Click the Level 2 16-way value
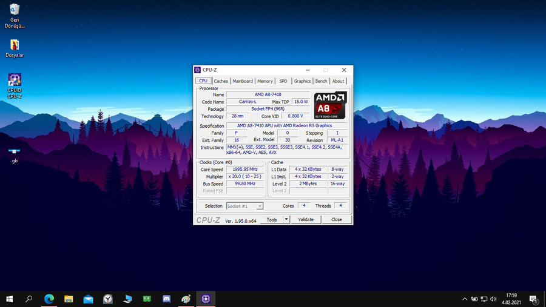The image size is (546, 307). (x=337, y=183)
